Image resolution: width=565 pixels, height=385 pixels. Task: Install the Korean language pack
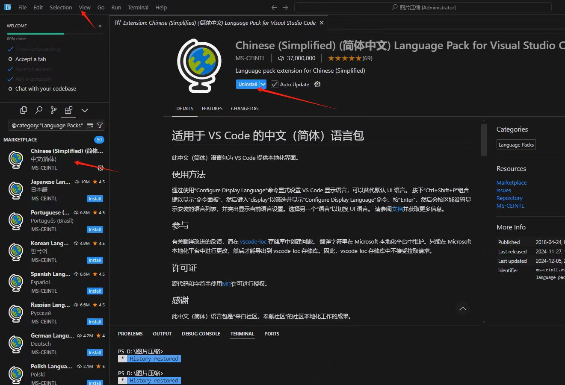(x=95, y=260)
